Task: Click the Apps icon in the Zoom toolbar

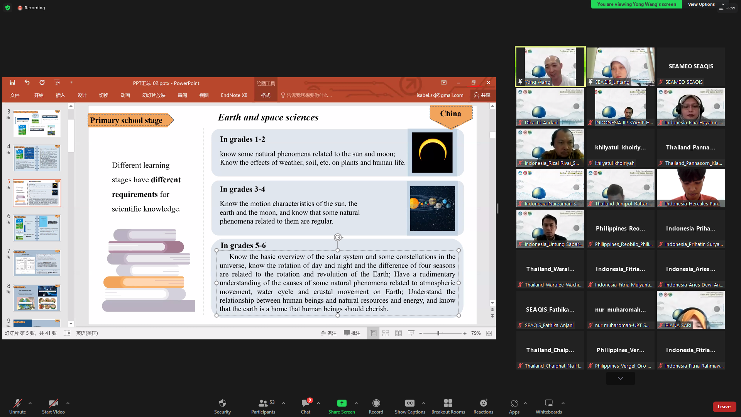Action: pos(514,405)
